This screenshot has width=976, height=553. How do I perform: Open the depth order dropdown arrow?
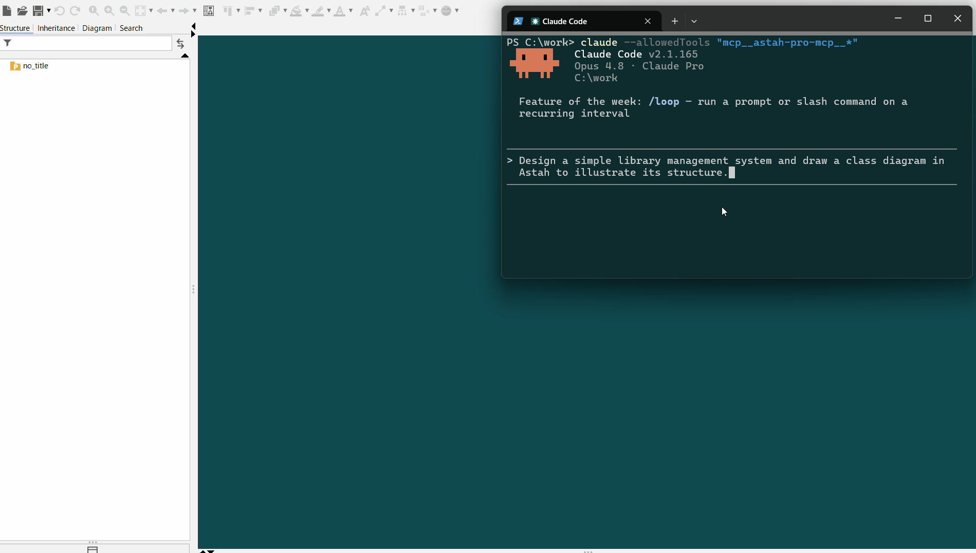point(285,10)
